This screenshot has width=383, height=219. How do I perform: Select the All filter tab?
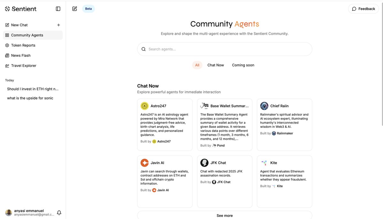tap(197, 65)
